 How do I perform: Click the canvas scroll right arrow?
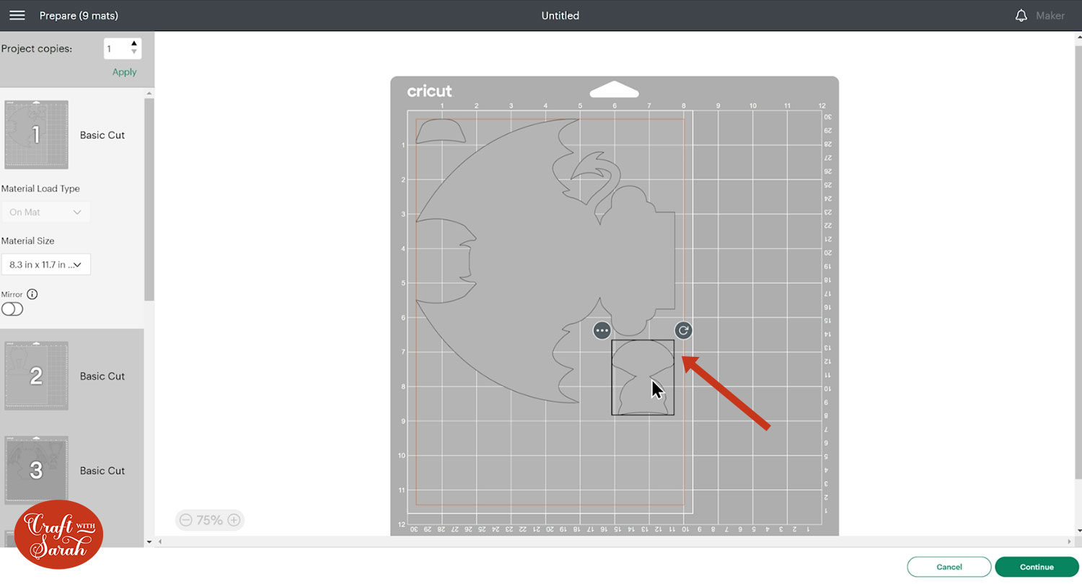click(x=1070, y=541)
